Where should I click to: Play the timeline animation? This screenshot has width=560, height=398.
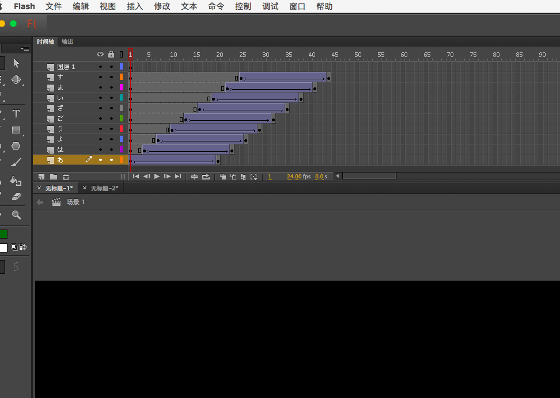(157, 177)
